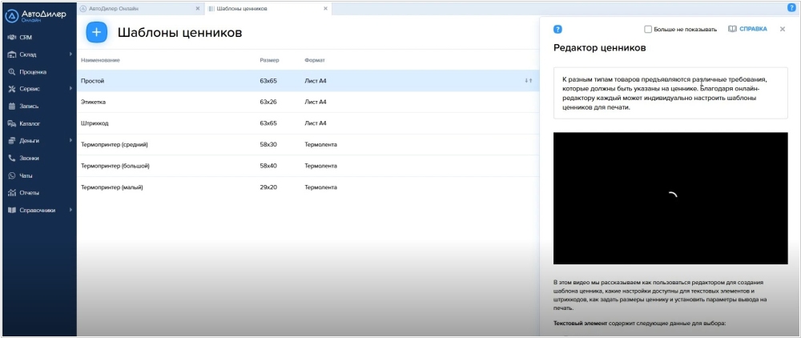The width and height of the screenshot is (801, 338).
Task: Open Проценка in the sidebar
Action: click(32, 71)
